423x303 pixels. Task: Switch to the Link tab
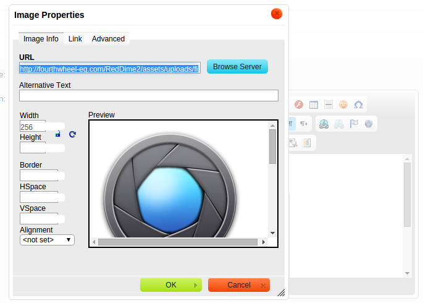point(75,39)
